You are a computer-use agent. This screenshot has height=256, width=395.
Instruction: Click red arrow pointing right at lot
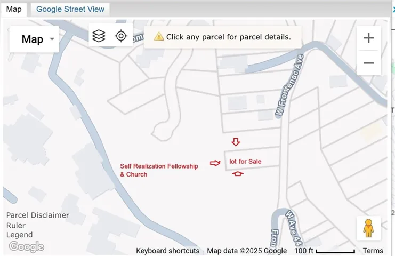[215, 163]
